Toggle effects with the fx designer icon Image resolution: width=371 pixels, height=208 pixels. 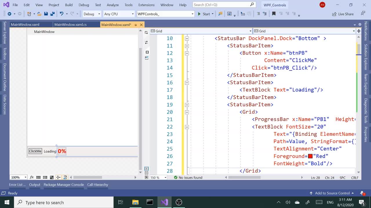[32, 177]
